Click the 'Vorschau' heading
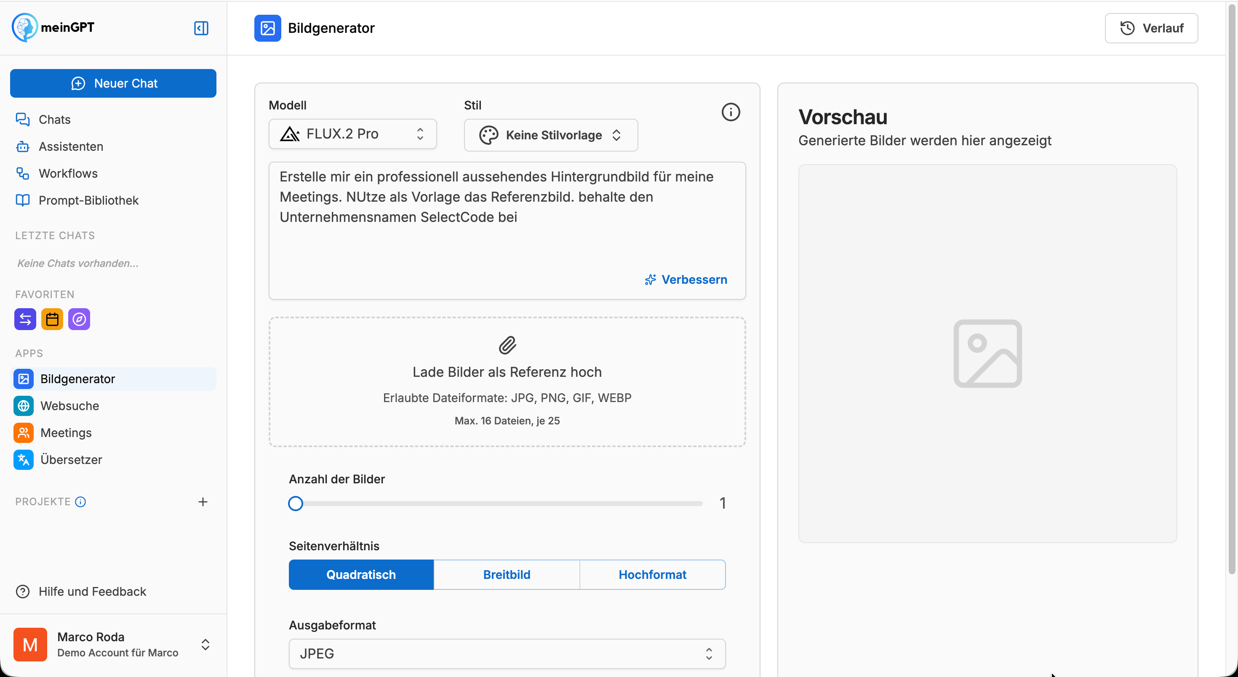This screenshot has height=677, width=1238. point(843,117)
